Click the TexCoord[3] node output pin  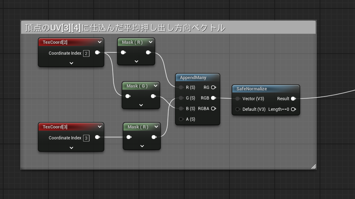[x=98, y=137]
